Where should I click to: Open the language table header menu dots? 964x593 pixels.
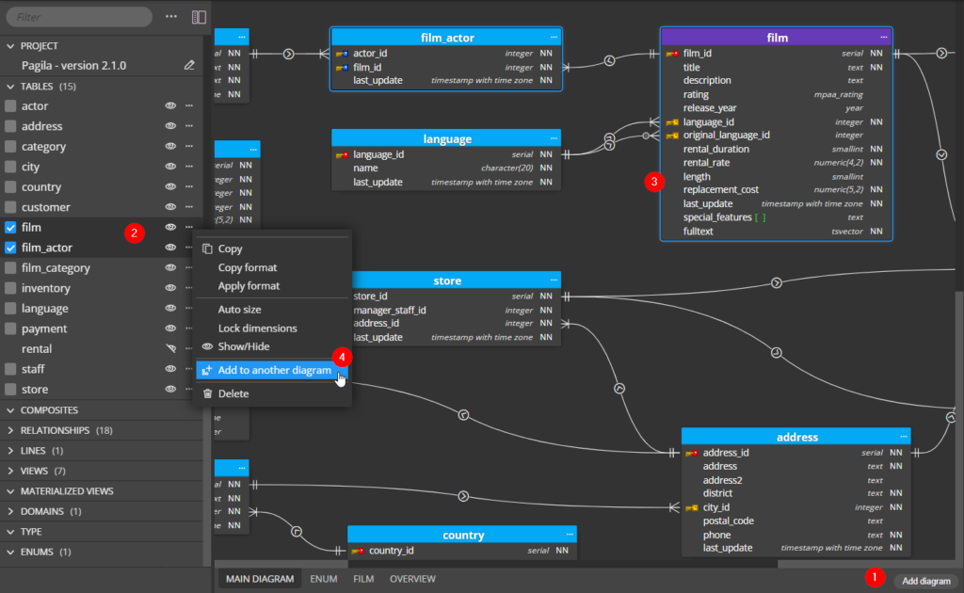point(554,138)
